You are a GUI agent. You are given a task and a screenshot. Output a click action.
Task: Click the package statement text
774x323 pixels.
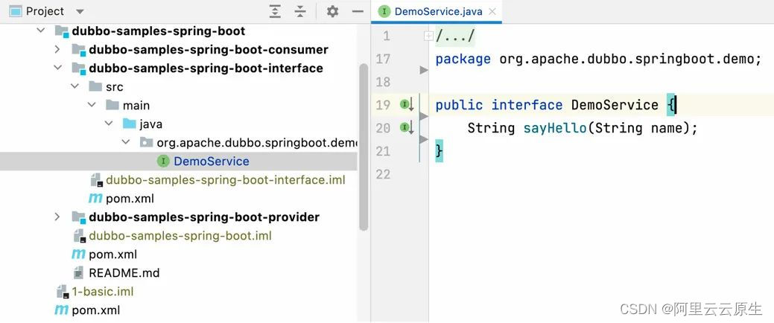(x=599, y=60)
